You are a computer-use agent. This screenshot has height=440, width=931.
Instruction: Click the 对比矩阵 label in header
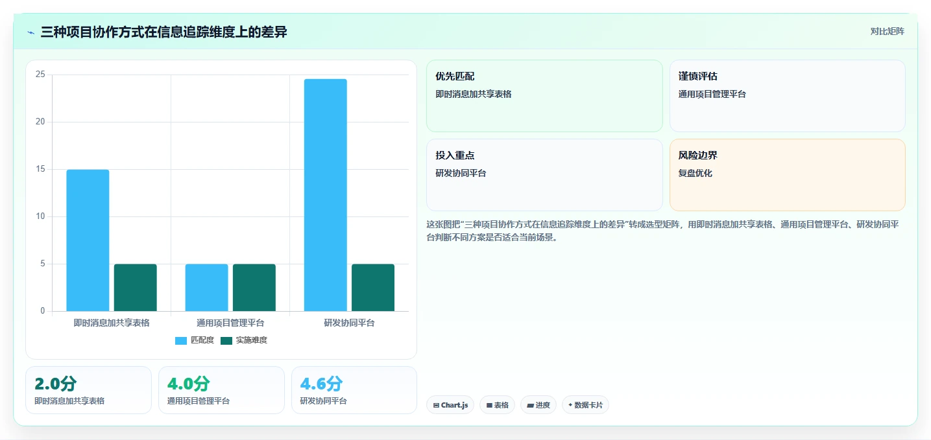(x=887, y=31)
